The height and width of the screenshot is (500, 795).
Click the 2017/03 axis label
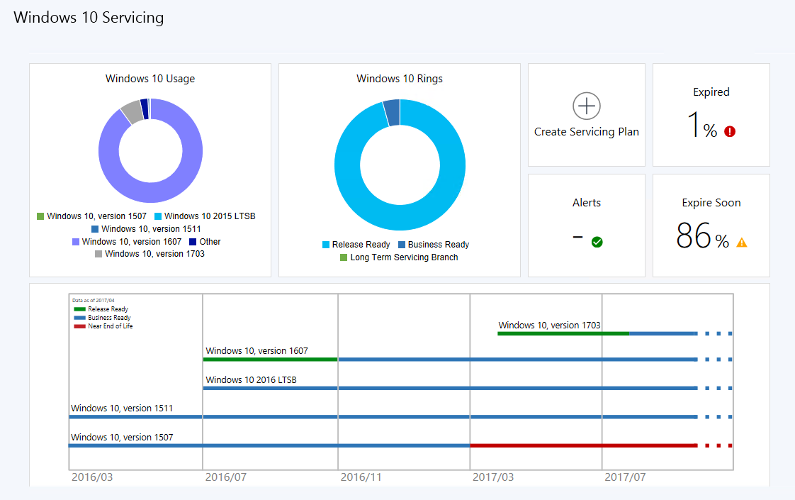click(493, 477)
